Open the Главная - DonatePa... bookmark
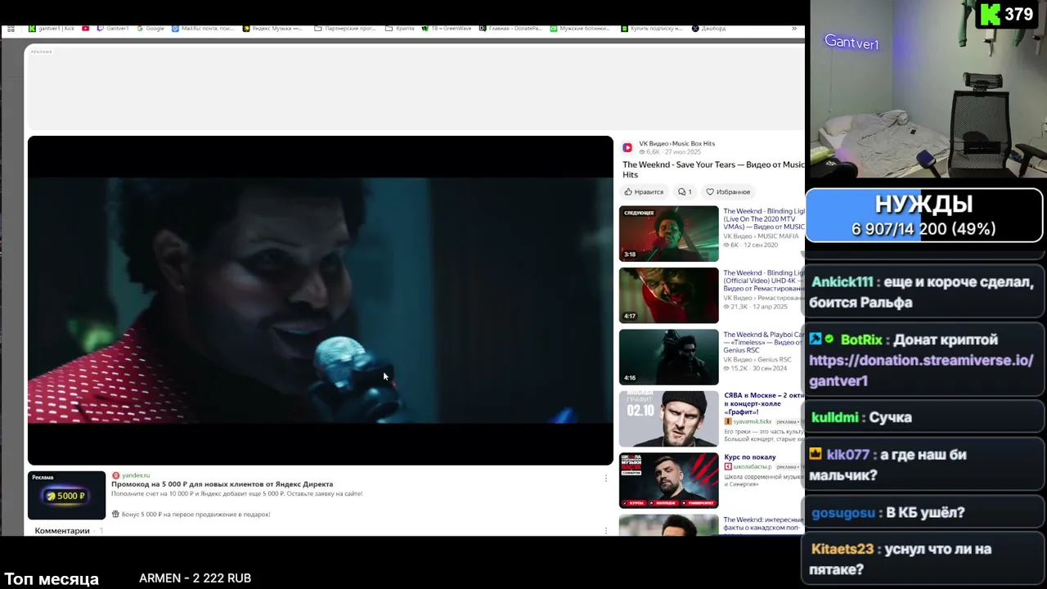 click(x=510, y=29)
